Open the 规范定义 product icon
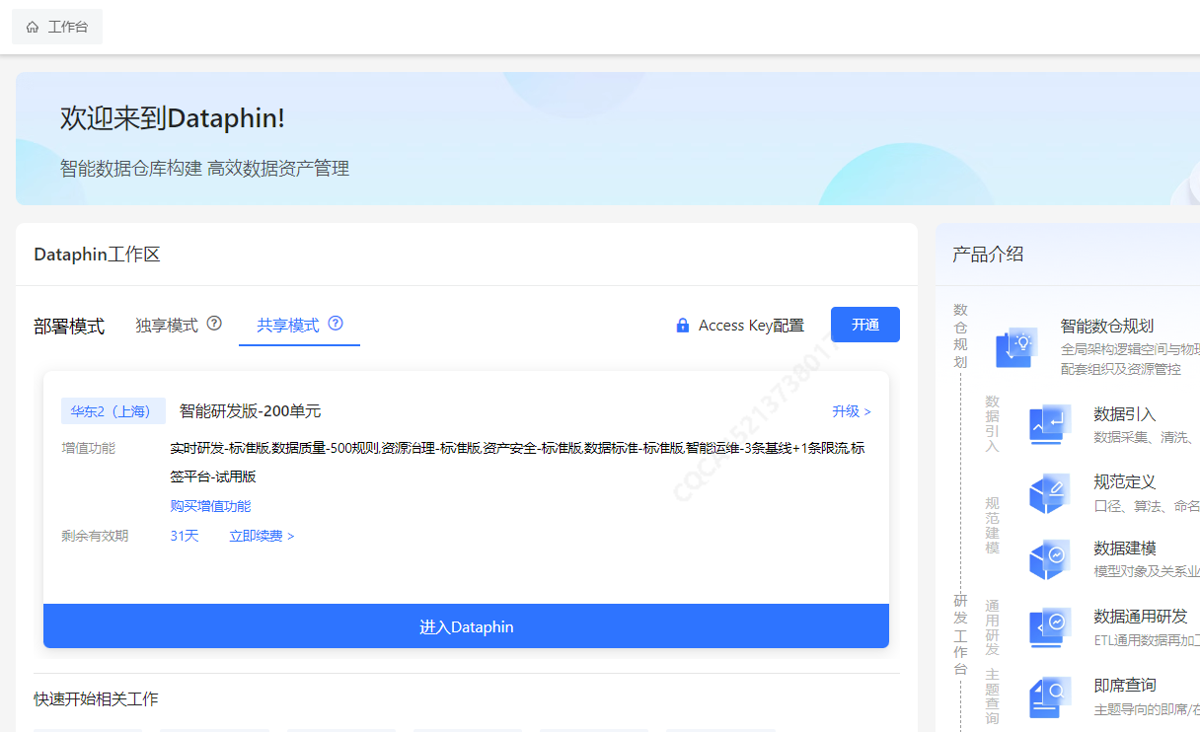The image size is (1200, 732). pos(1050,493)
